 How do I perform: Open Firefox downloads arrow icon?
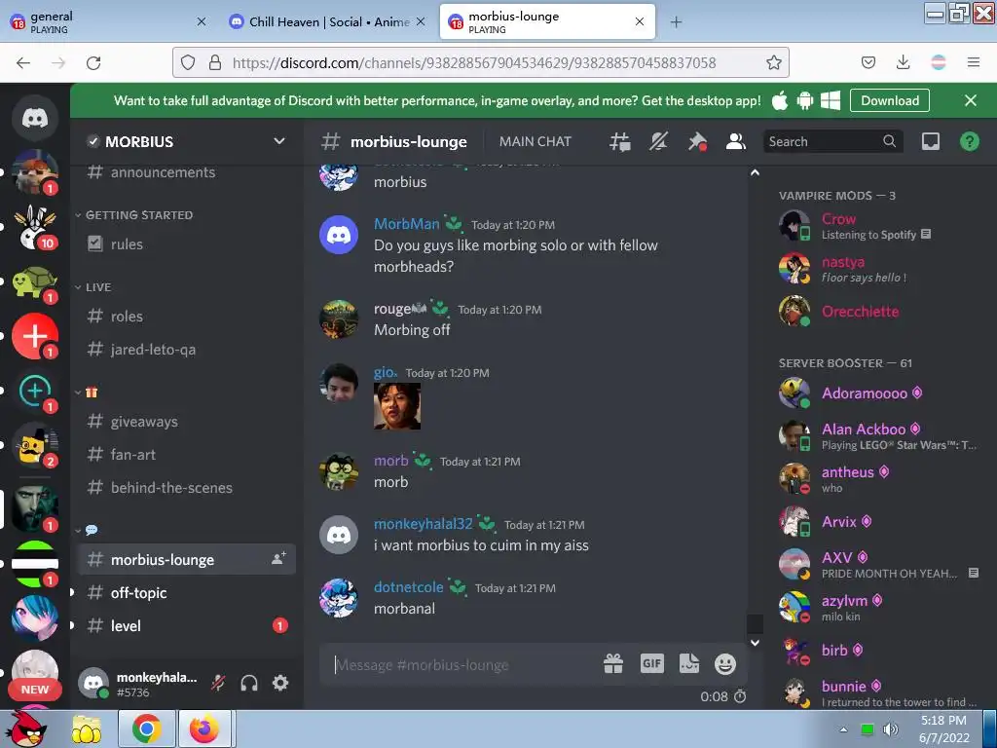[x=903, y=62]
